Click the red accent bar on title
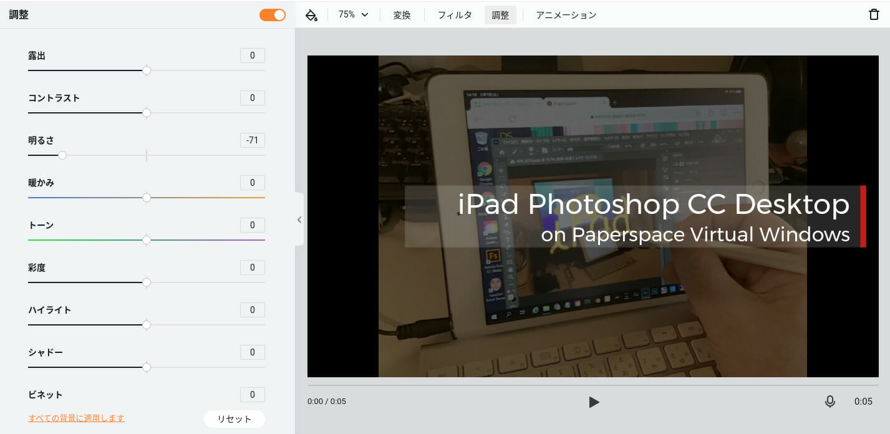890x434 pixels. (x=863, y=216)
